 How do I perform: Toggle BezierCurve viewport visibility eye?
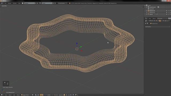(x=167, y=13)
